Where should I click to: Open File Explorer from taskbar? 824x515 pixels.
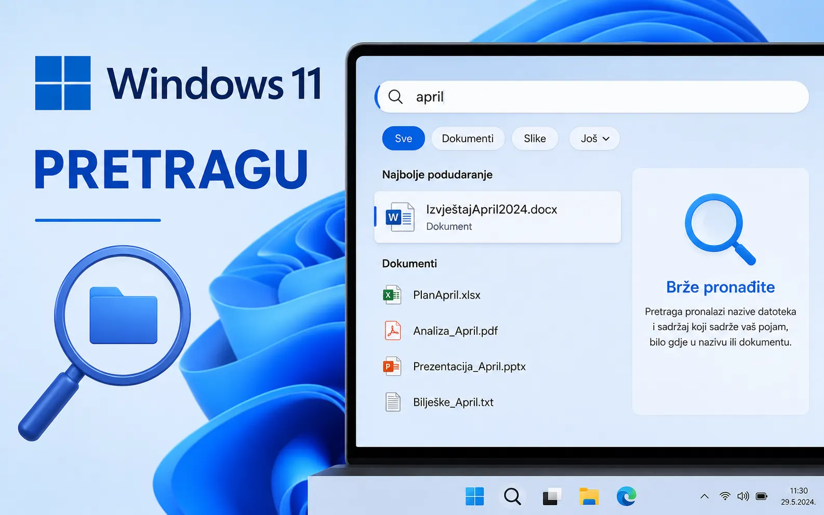tap(589, 496)
